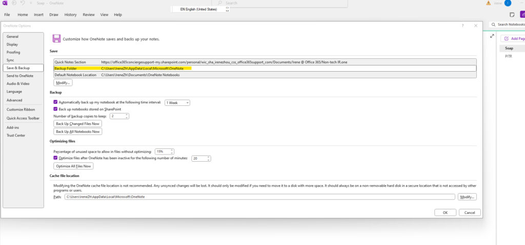This screenshot has height=245, width=525.
Task: Open the blue account avatar circle
Action: pos(508,3)
